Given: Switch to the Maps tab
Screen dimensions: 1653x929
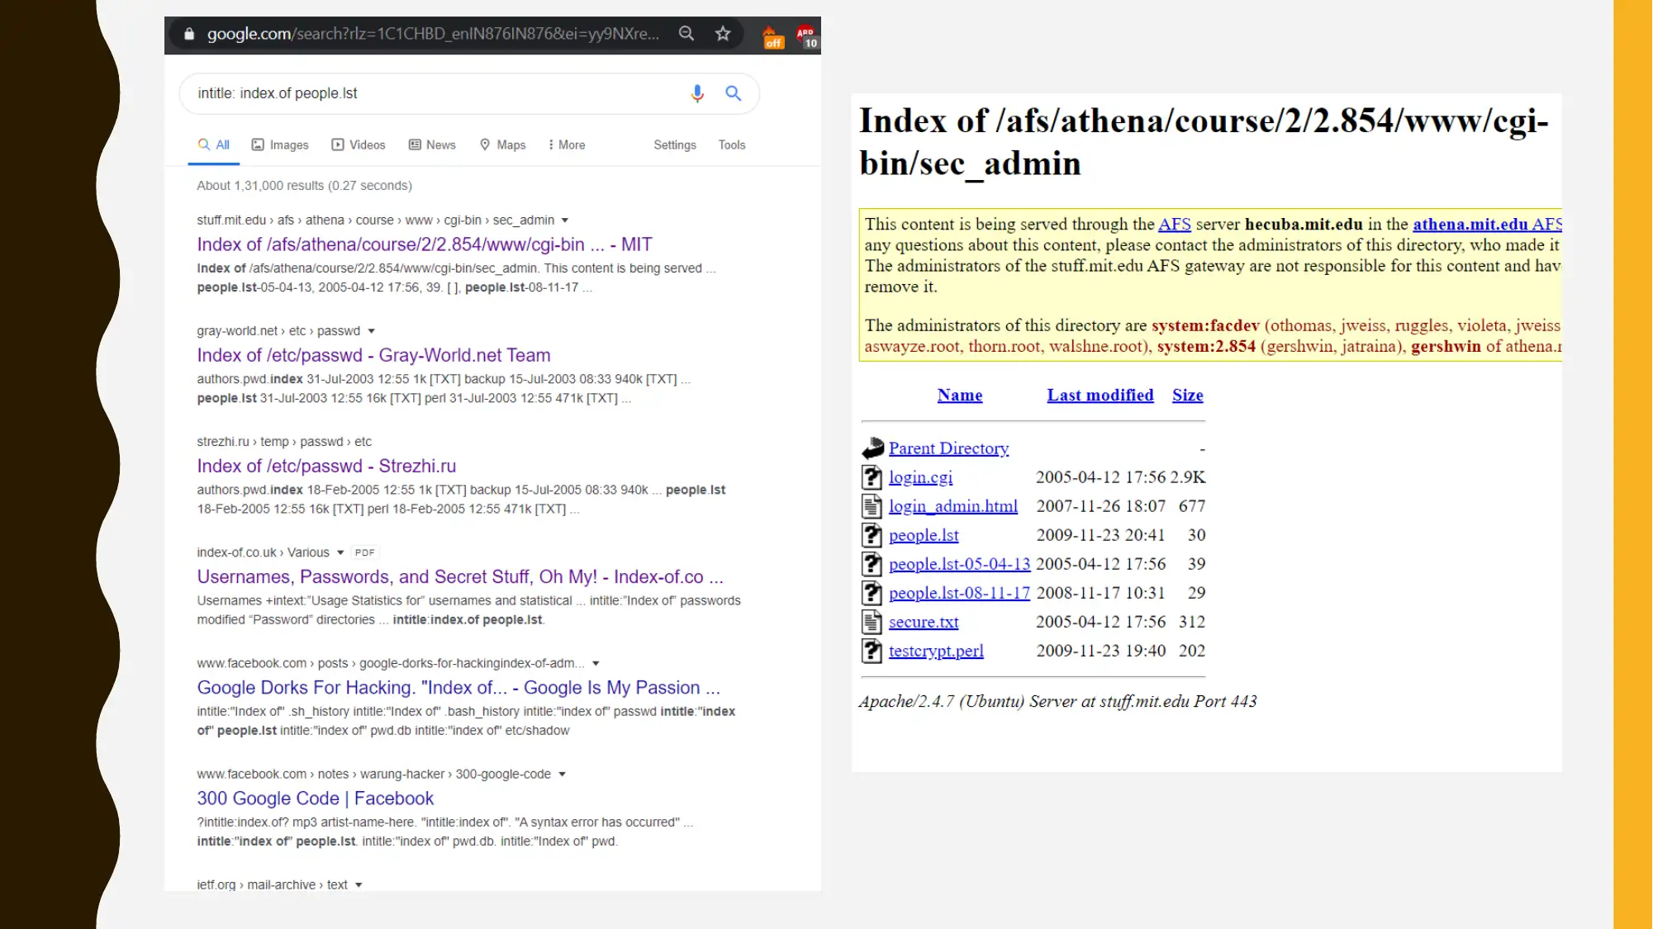Looking at the screenshot, I should (x=502, y=145).
